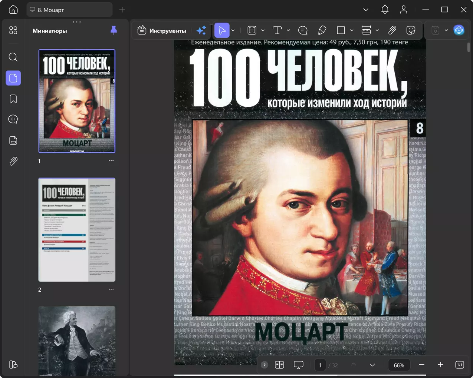Set actual size with 1:1 button
Image resolution: width=473 pixels, height=378 pixels.
(x=459, y=365)
